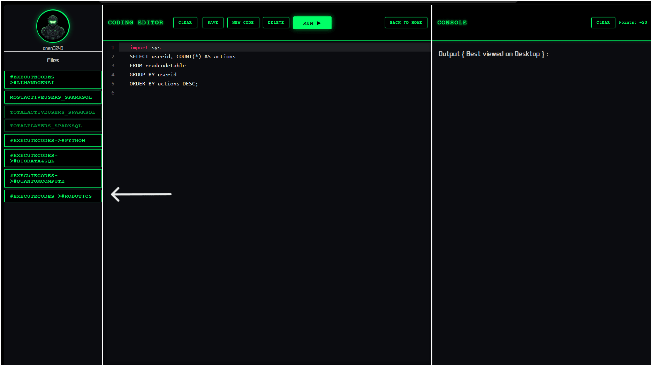
Task: Click the CONSOLE panel title
Action: pyautogui.click(x=452, y=23)
